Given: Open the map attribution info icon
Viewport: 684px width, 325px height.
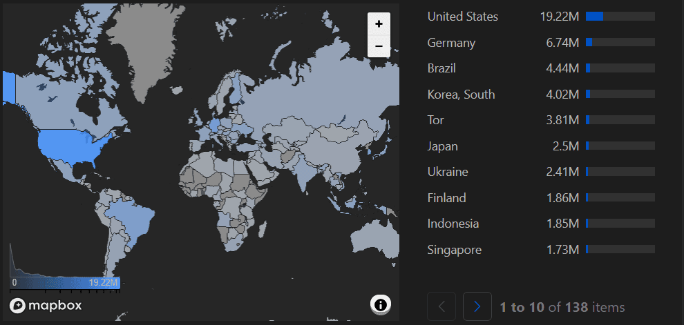Looking at the screenshot, I should (x=381, y=304).
